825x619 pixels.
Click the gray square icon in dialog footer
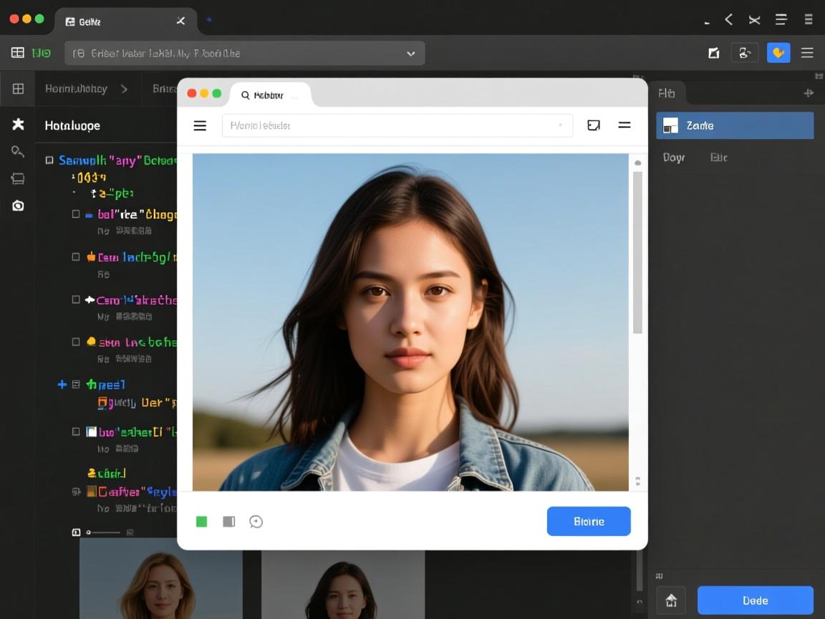click(x=229, y=522)
